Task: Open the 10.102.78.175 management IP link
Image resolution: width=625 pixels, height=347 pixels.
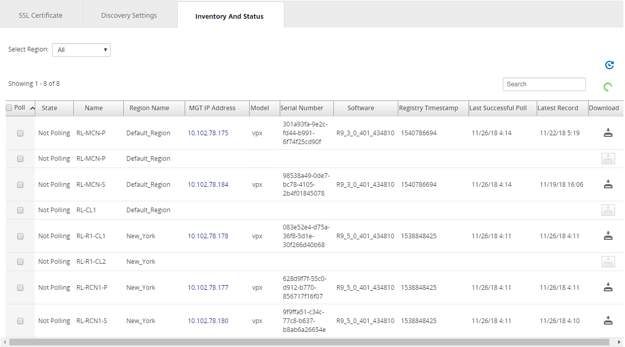Action: (x=208, y=133)
